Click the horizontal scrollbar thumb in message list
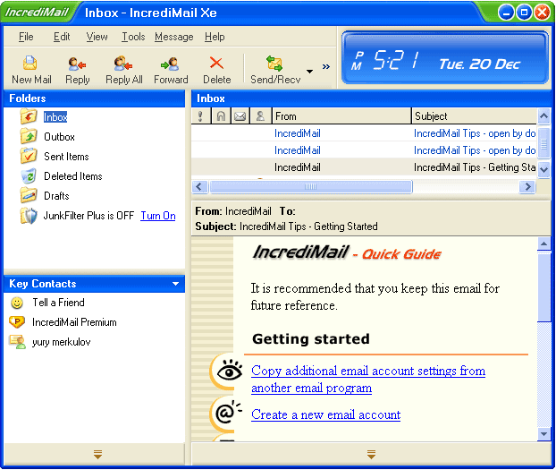Screen dimensions: 556x470 310,186
